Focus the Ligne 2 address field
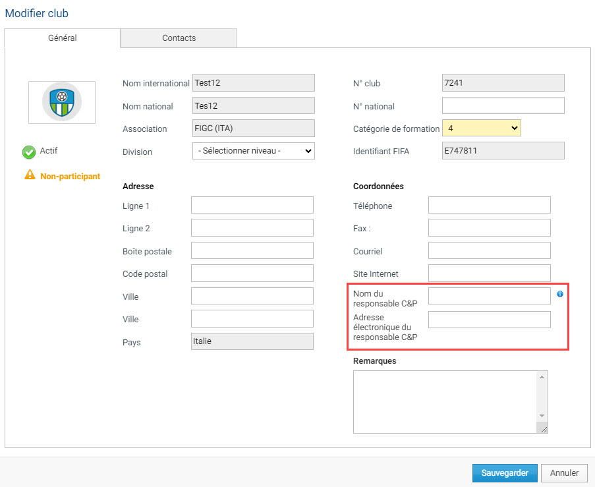The image size is (595, 487). pos(252,228)
